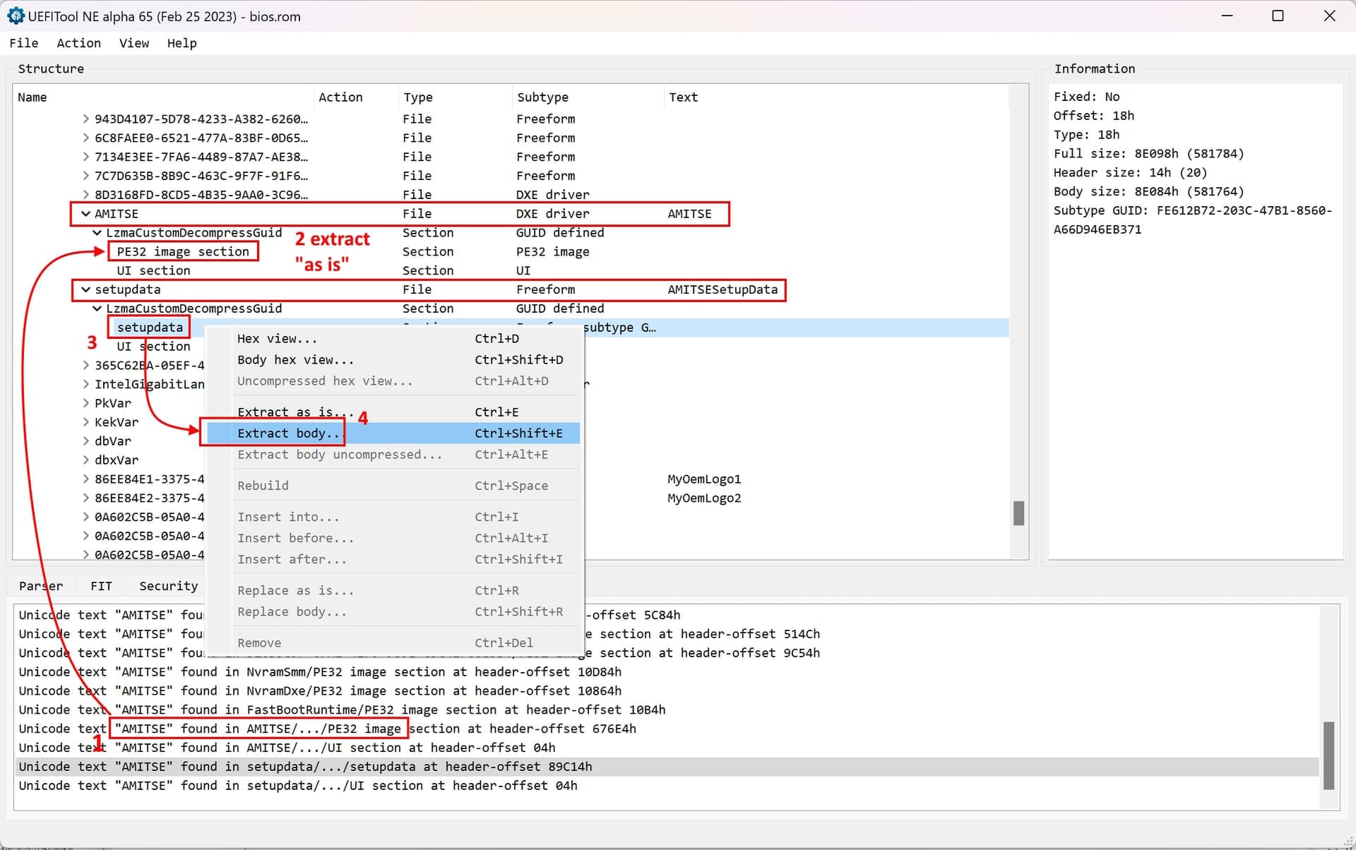Switch to the Security tab
This screenshot has width=1356, height=850.
[168, 586]
